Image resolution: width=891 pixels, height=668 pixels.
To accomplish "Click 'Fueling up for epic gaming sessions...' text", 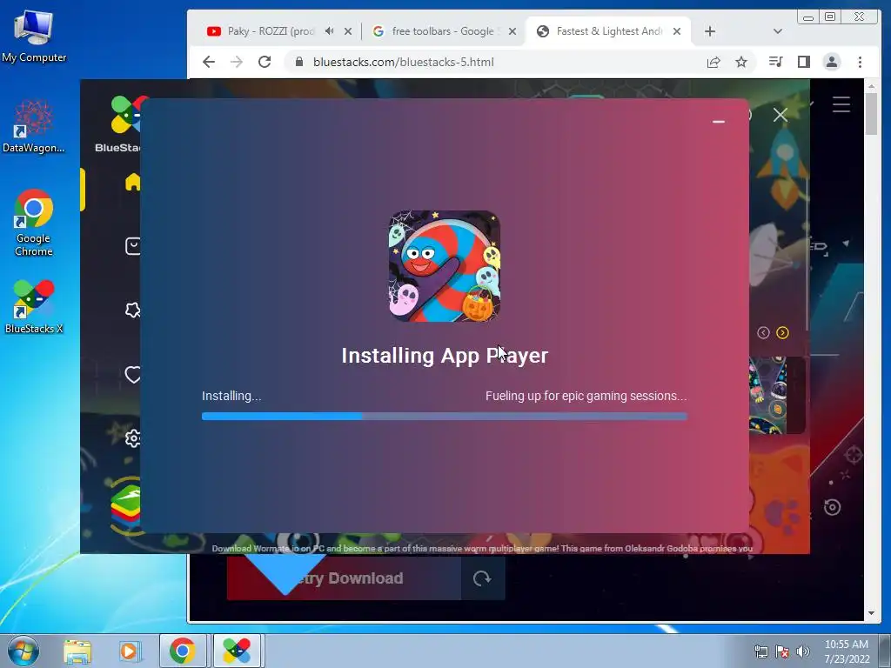I will 586,396.
